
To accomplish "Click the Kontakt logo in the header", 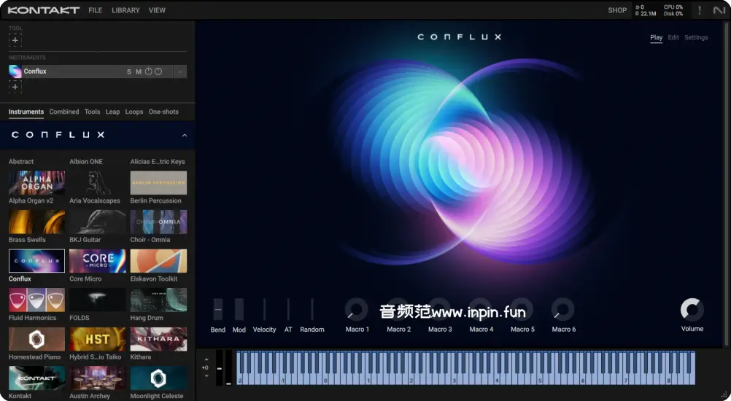I will (43, 9).
